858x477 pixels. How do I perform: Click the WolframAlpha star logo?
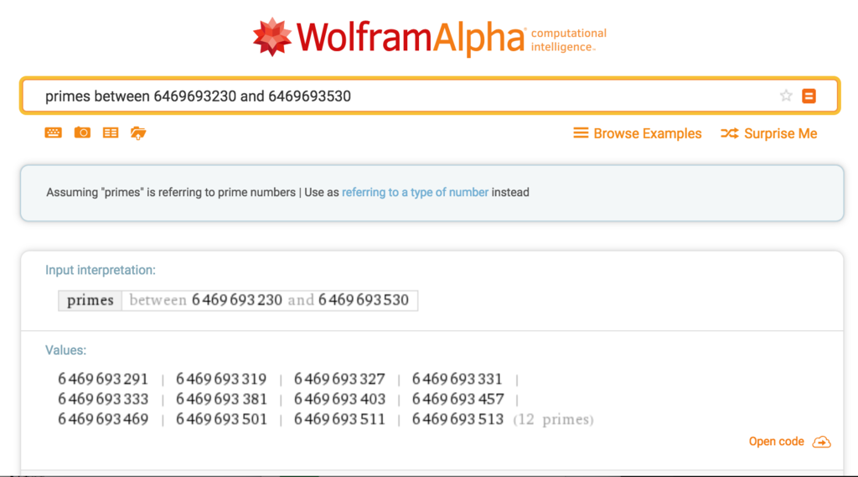pos(272,37)
